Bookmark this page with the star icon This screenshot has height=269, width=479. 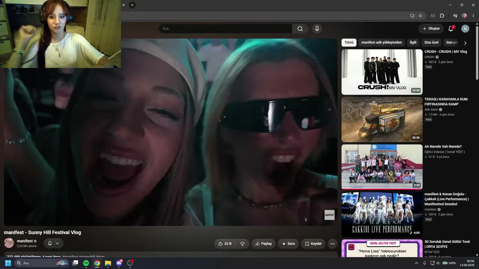pyautogui.click(x=420, y=16)
